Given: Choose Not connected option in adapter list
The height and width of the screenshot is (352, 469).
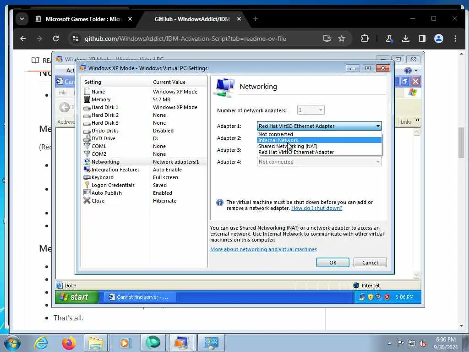Looking at the screenshot, I should point(319,134).
